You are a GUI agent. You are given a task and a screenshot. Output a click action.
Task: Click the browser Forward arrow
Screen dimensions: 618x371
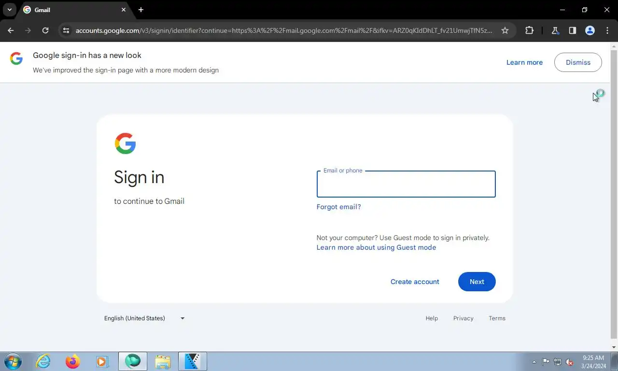pos(28,30)
